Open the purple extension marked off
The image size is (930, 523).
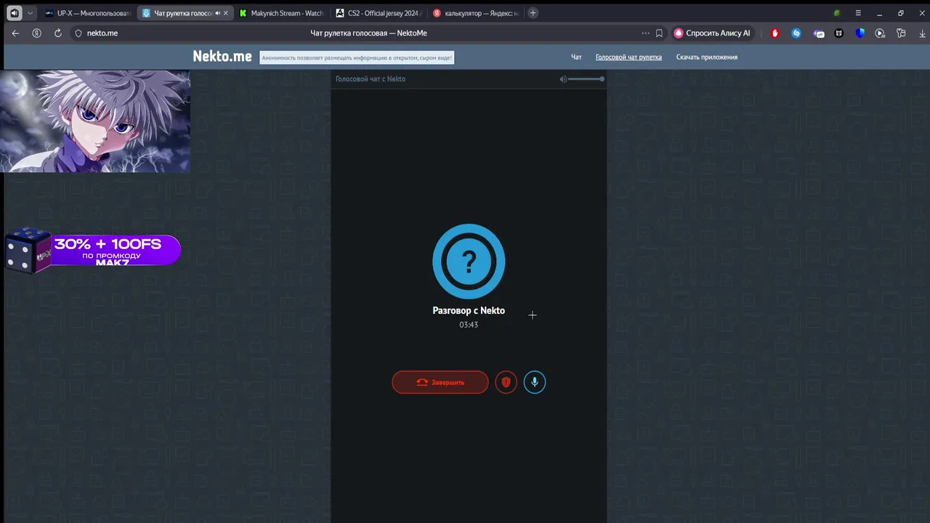(x=819, y=33)
